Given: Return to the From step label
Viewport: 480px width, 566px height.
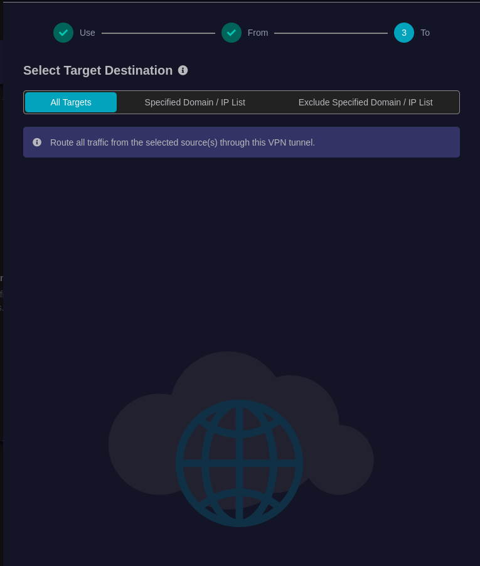Looking at the screenshot, I should pyautogui.click(x=258, y=33).
